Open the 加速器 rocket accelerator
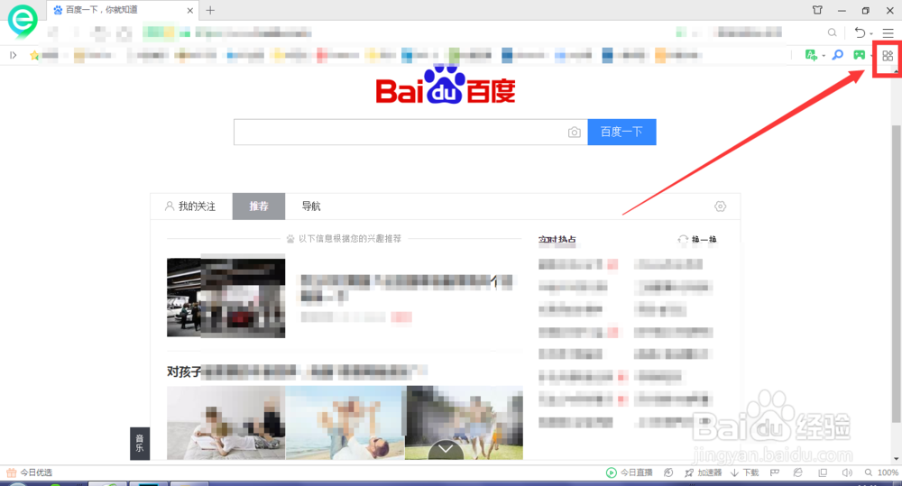 coord(703,472)
